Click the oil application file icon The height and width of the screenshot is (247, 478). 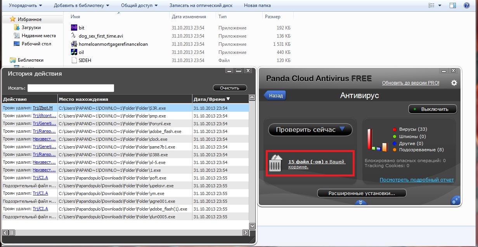74,52
